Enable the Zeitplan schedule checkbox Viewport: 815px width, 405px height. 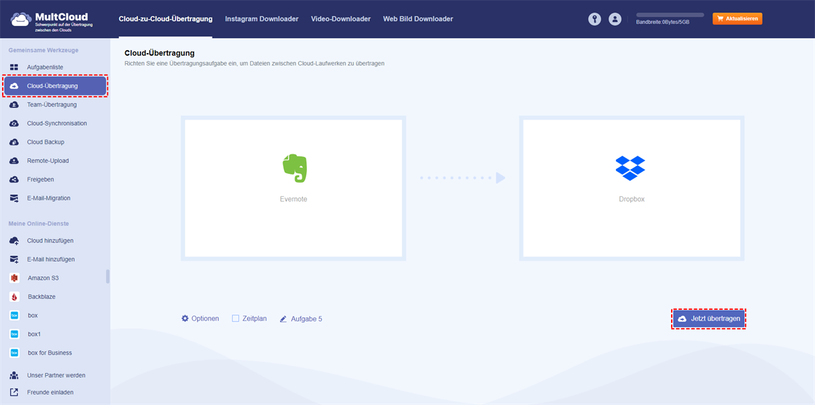pos(235,318)
